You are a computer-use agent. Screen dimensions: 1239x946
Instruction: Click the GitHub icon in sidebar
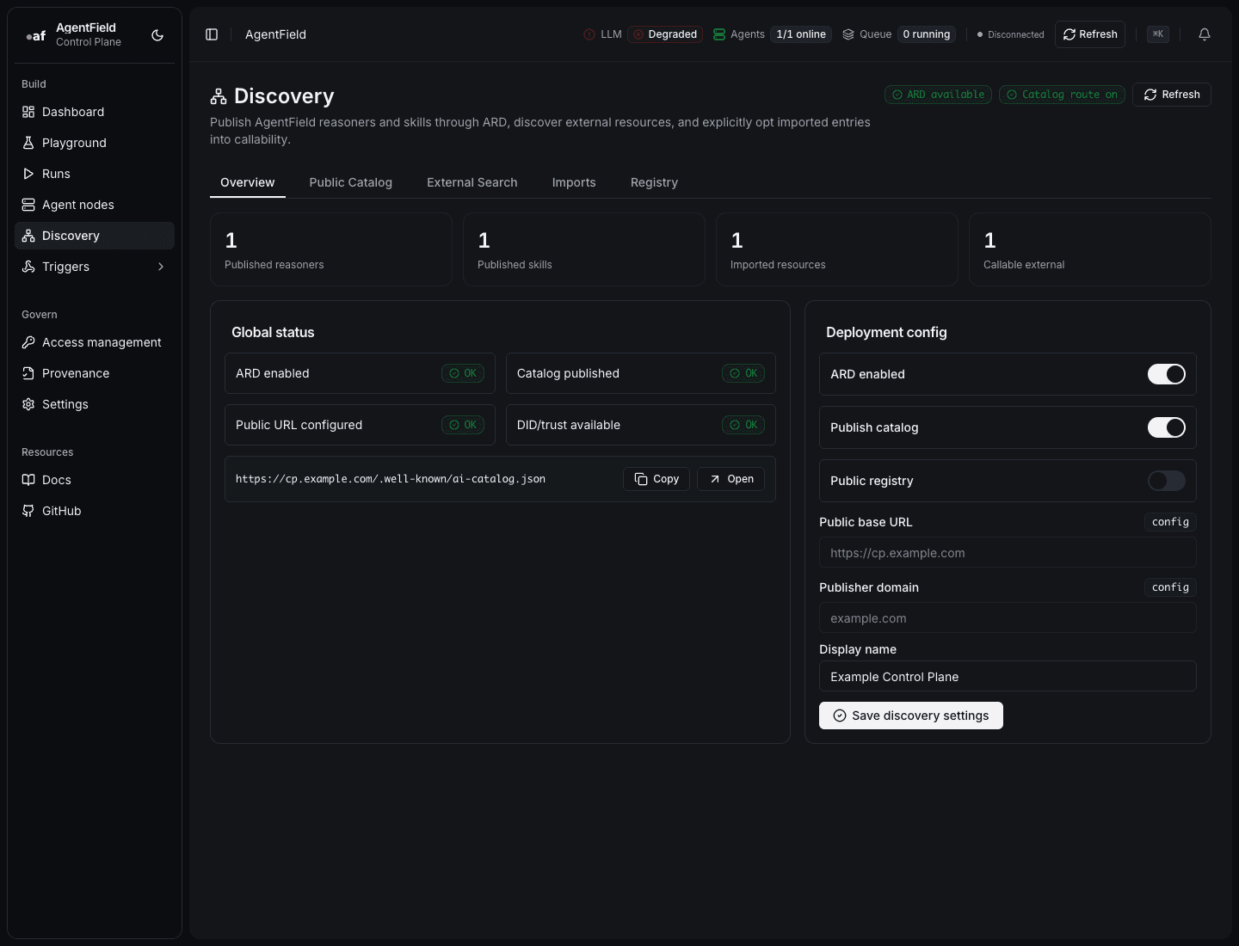click(x=28, y=511)
